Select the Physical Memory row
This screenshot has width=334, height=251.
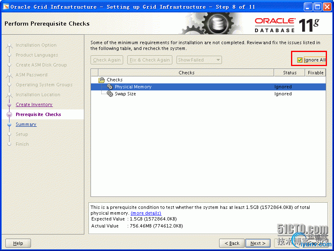(208, 87)
